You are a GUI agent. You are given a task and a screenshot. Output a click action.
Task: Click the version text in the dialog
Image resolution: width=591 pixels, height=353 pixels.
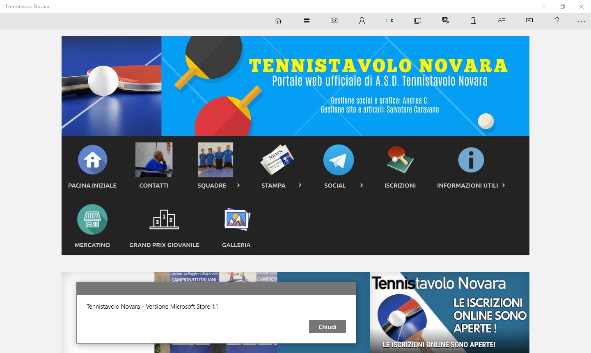point(152,307)
